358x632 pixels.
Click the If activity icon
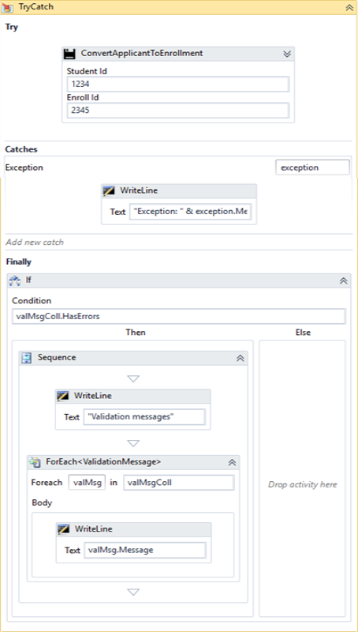pyautogui.click(x=15, y=280)
